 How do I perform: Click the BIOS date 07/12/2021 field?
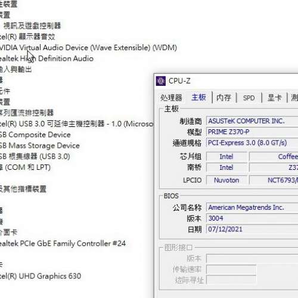coord(252,229)
